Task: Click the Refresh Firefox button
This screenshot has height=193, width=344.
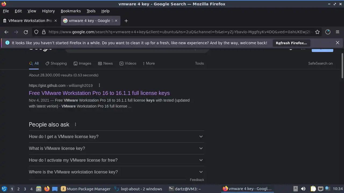Action: pyautogui.click(x=291, y=43)
